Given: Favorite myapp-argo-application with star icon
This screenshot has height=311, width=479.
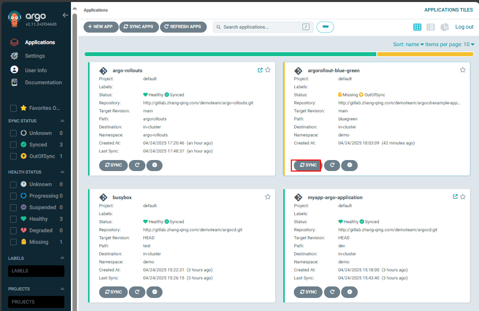Looking at the screenshot, I should (463, 197).
